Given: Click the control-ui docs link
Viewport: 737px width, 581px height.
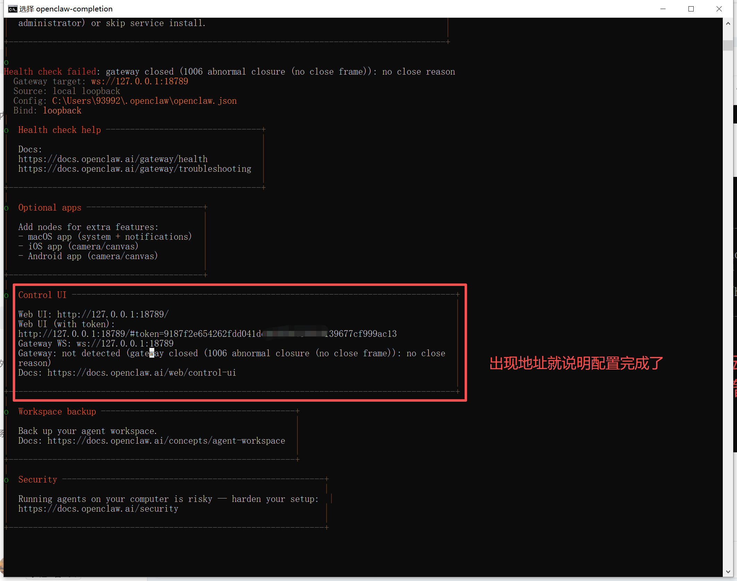Looking at the screenshot, I should pos(142,373).
